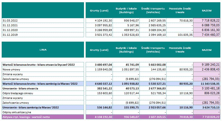
Task: Click the LINIA header cell
Action: pos(43,49)
